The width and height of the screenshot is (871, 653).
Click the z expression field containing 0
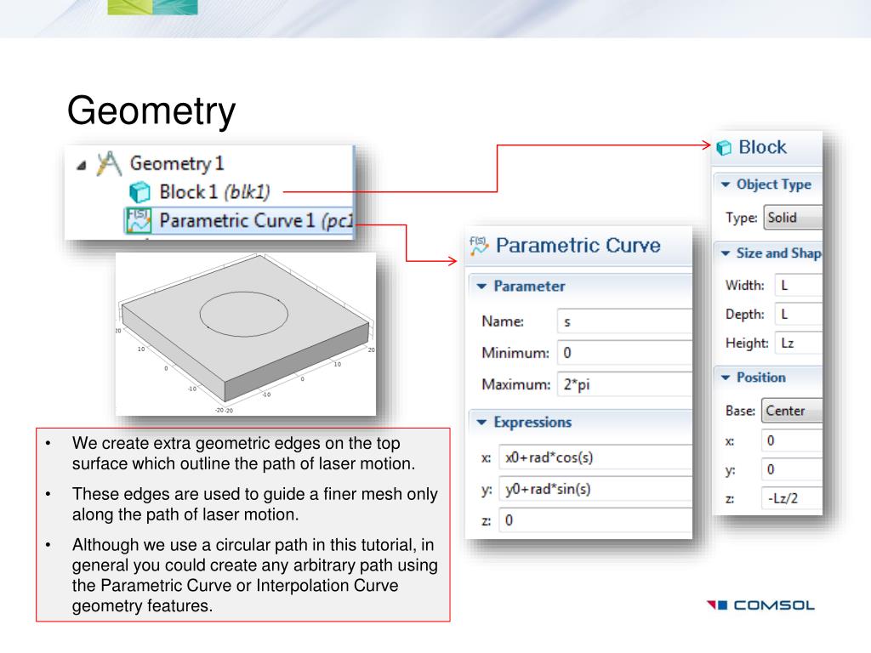click(x=595, y=520)
